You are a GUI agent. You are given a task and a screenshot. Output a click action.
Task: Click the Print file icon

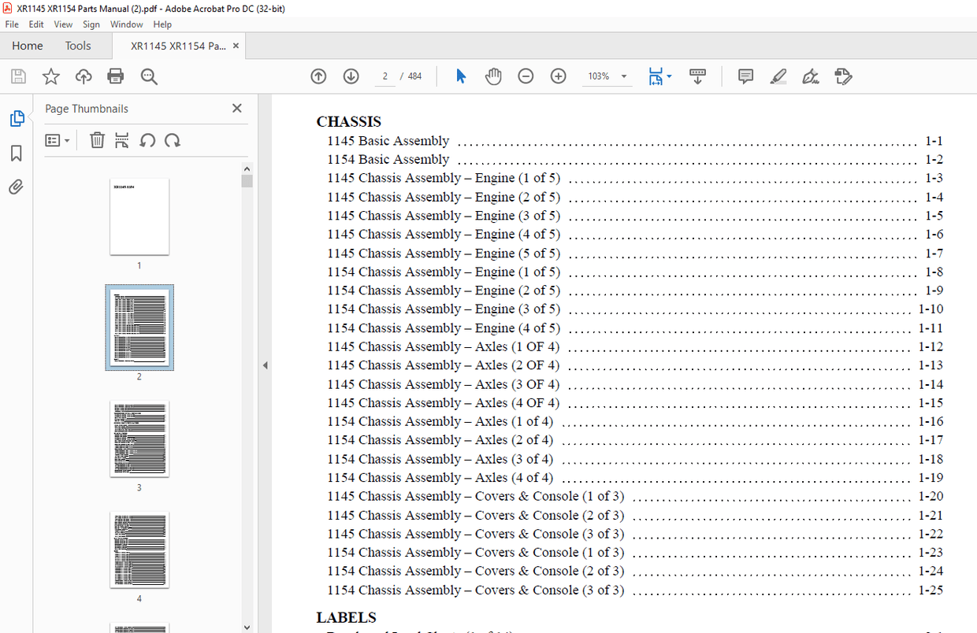pos(116,76)
